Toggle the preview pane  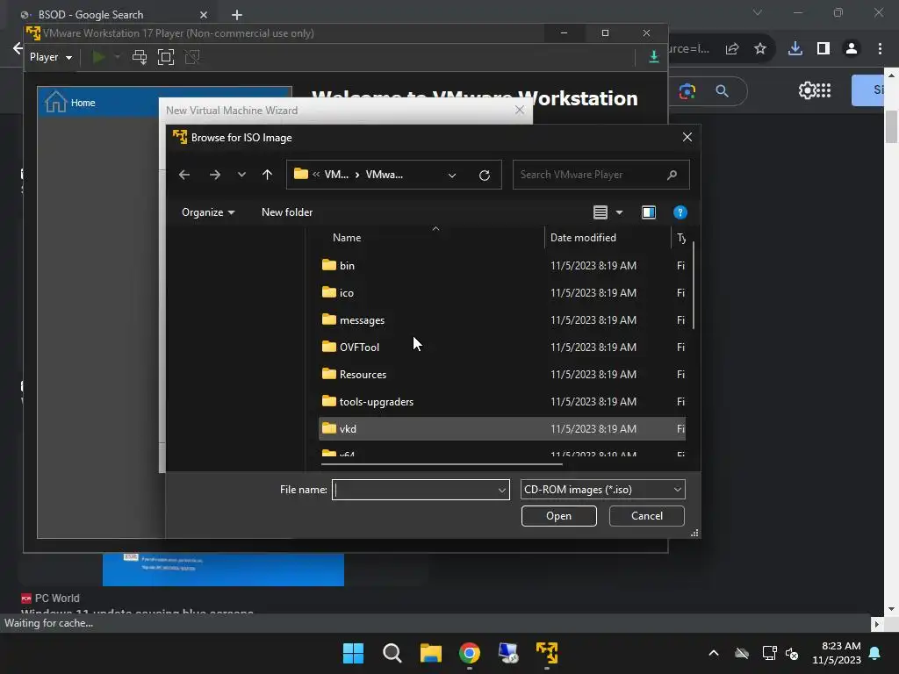click(x=649, y=212)
